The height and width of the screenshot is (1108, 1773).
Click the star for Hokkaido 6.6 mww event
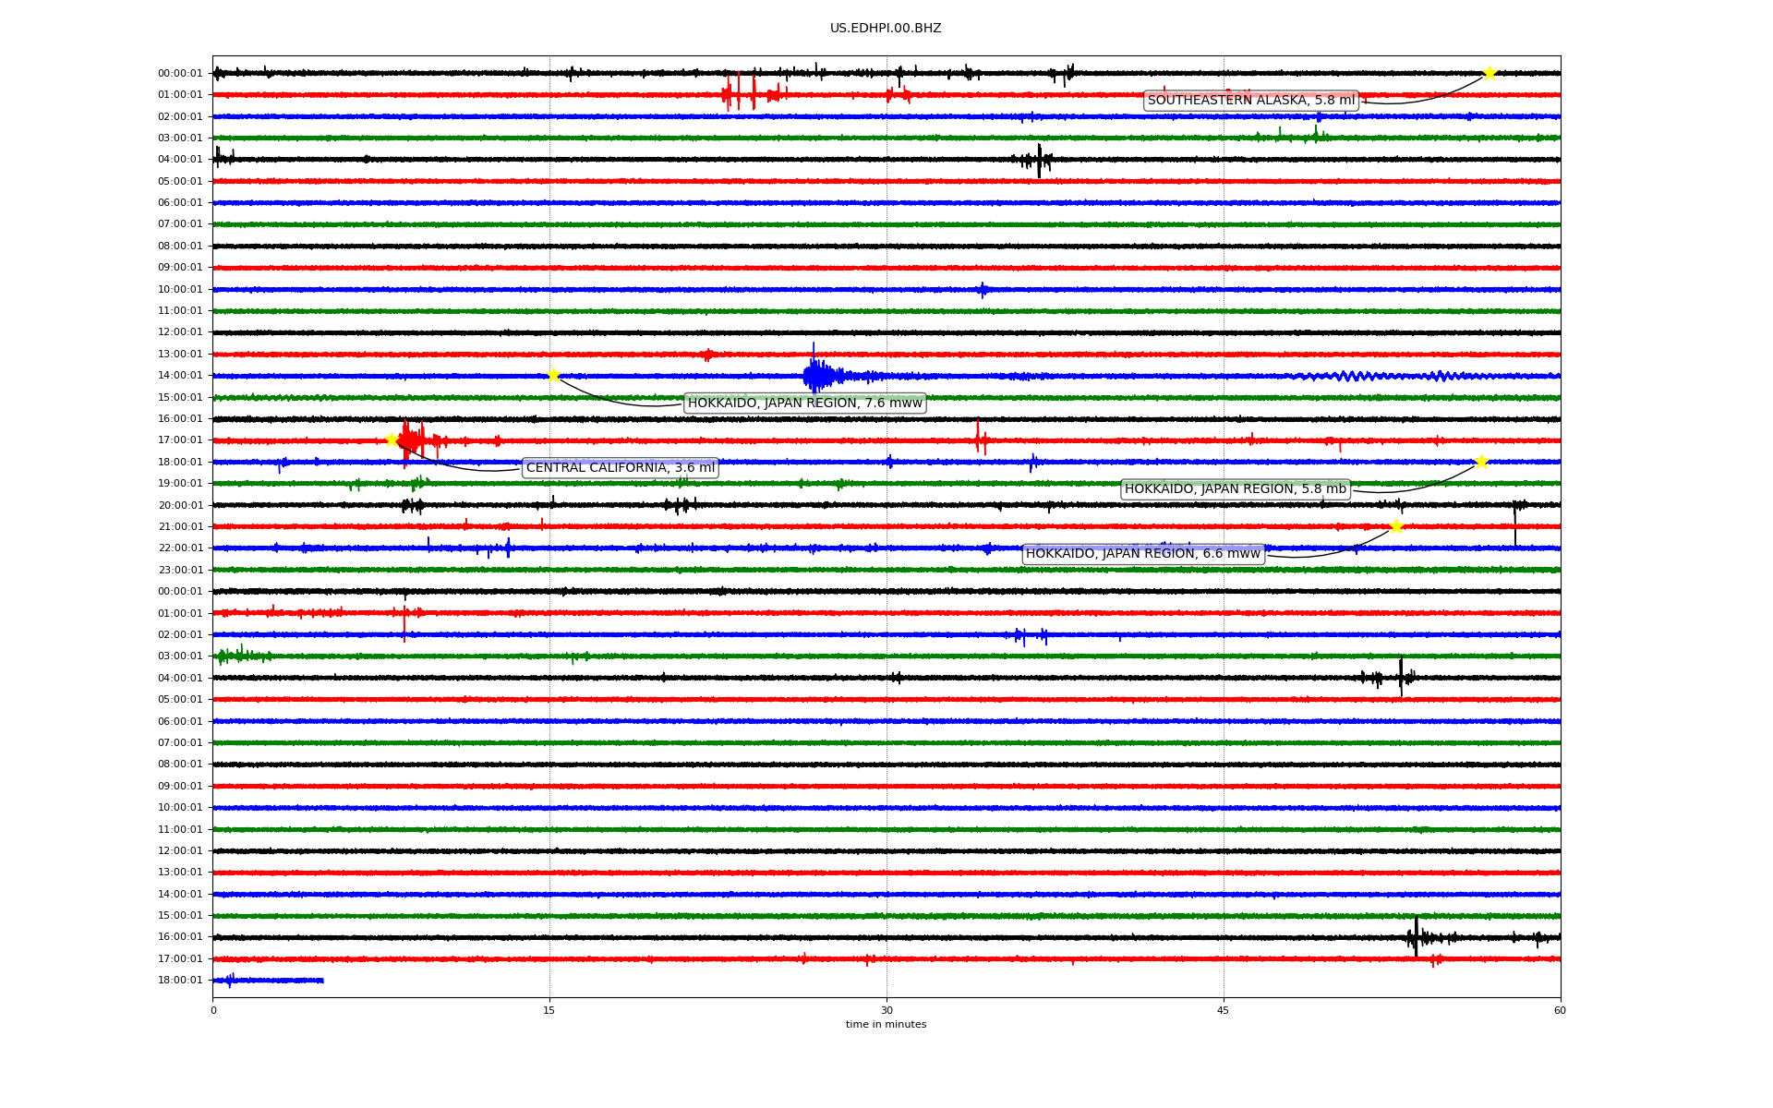[1396, 526]
